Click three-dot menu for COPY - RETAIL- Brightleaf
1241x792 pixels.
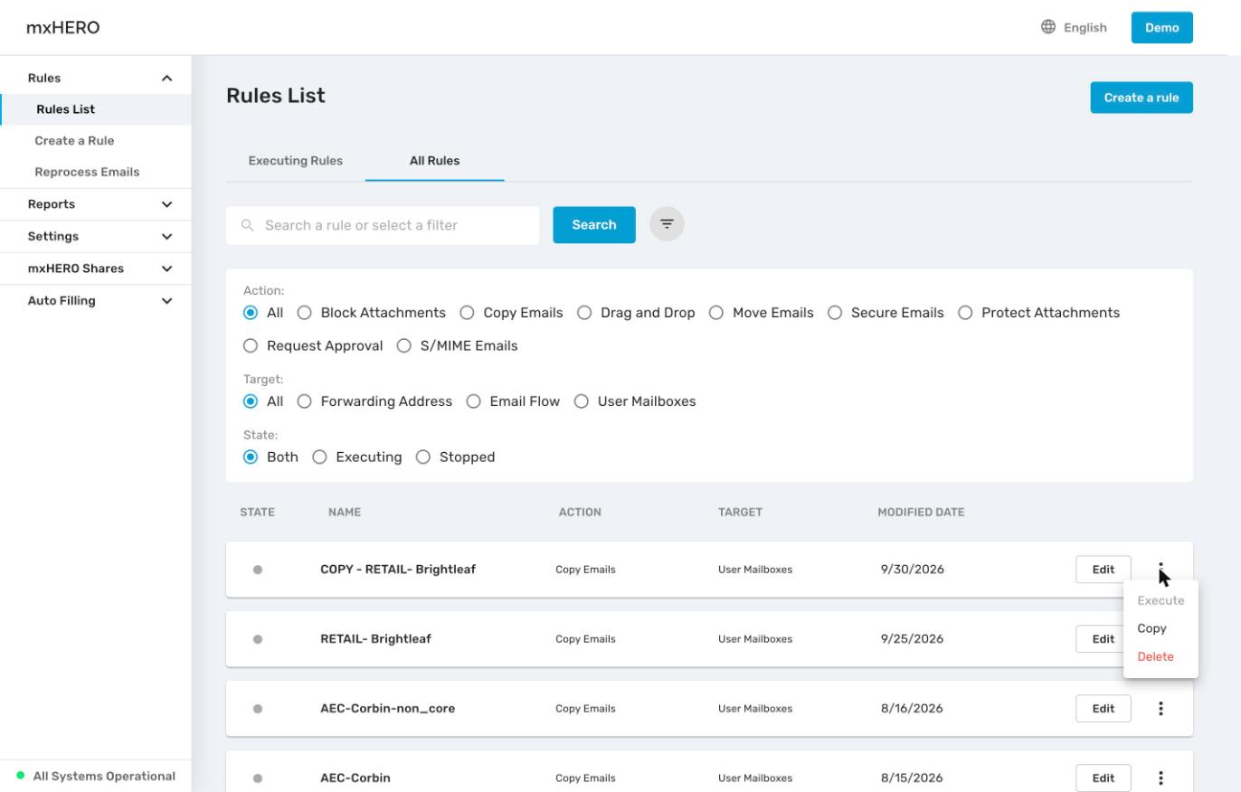(1160, 569)
